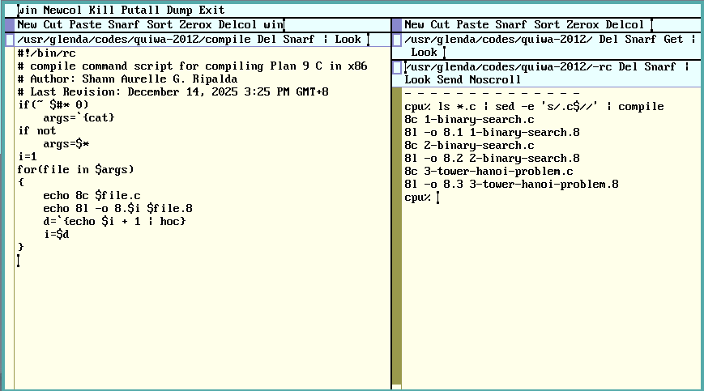The height and width of the screenshot is (391, 704).
Task: Click Get in the quiwa-2012/ directory tag
Action: pos(673,40)
